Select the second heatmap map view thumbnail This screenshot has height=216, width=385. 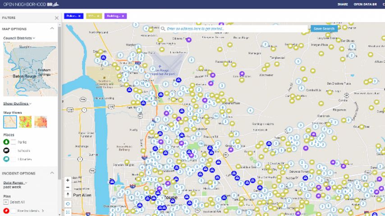(x=25, y=122)
